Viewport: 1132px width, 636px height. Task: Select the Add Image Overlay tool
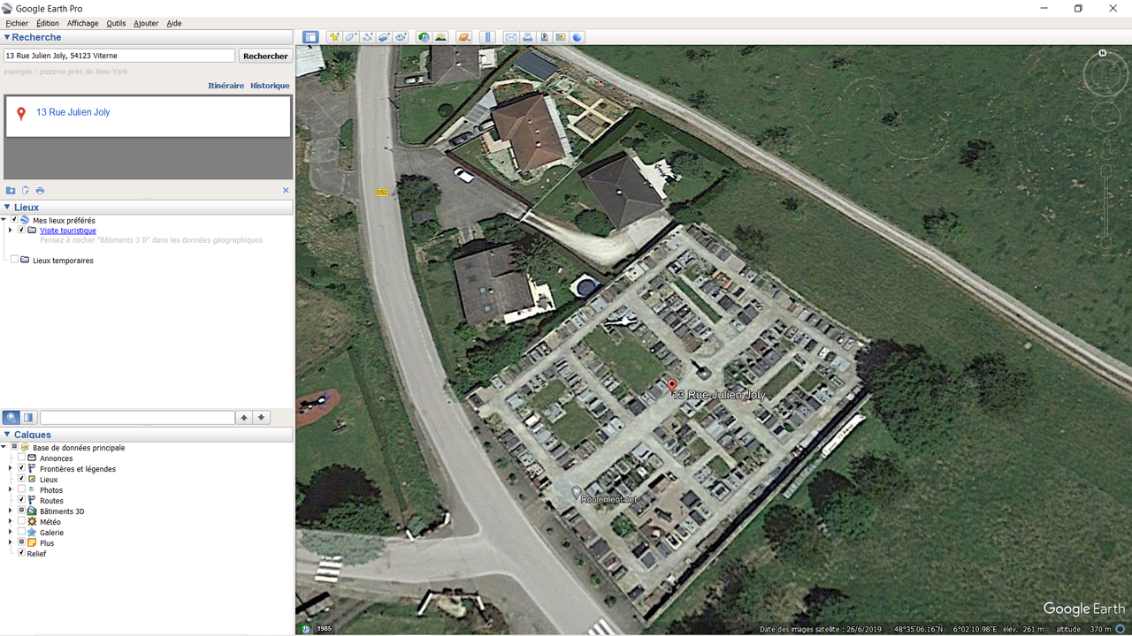pos(385,37)
